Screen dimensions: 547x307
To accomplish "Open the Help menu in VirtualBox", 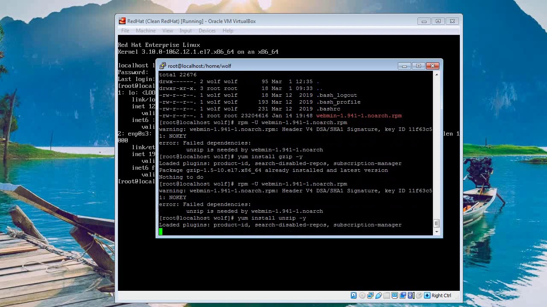I will click(228, 31).
